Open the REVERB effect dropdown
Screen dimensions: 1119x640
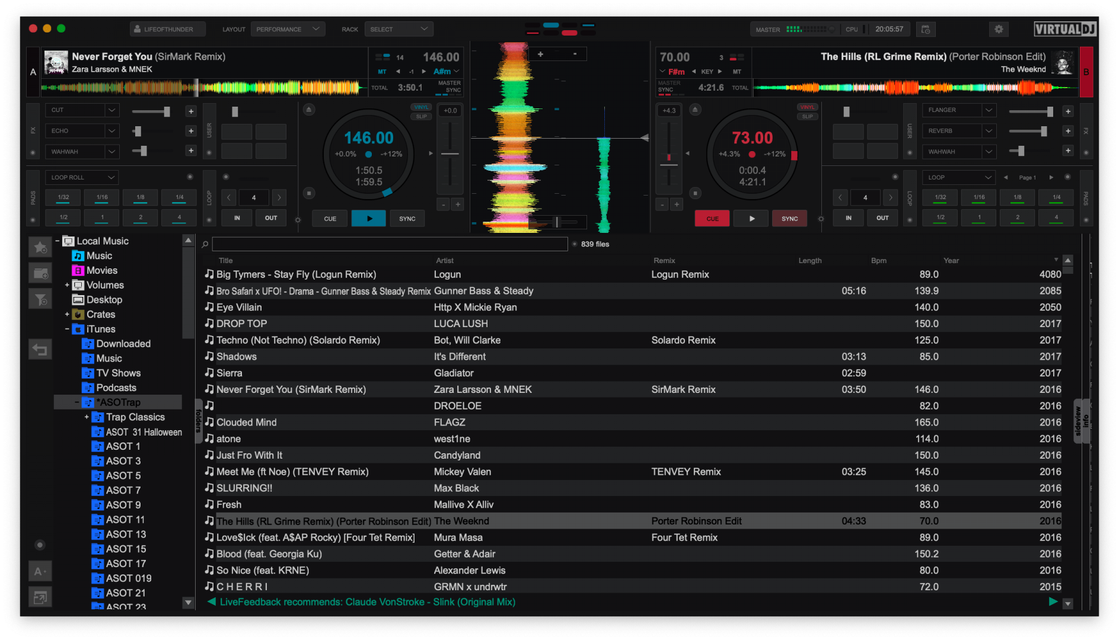958,131
